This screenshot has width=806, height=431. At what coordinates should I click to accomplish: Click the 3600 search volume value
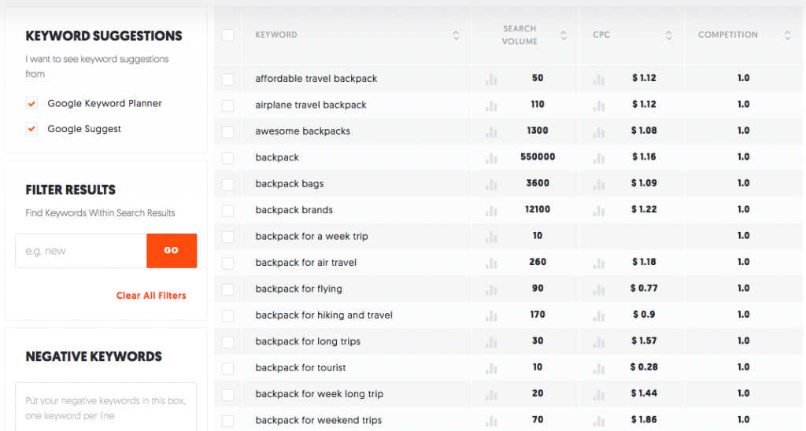point(538,183)
